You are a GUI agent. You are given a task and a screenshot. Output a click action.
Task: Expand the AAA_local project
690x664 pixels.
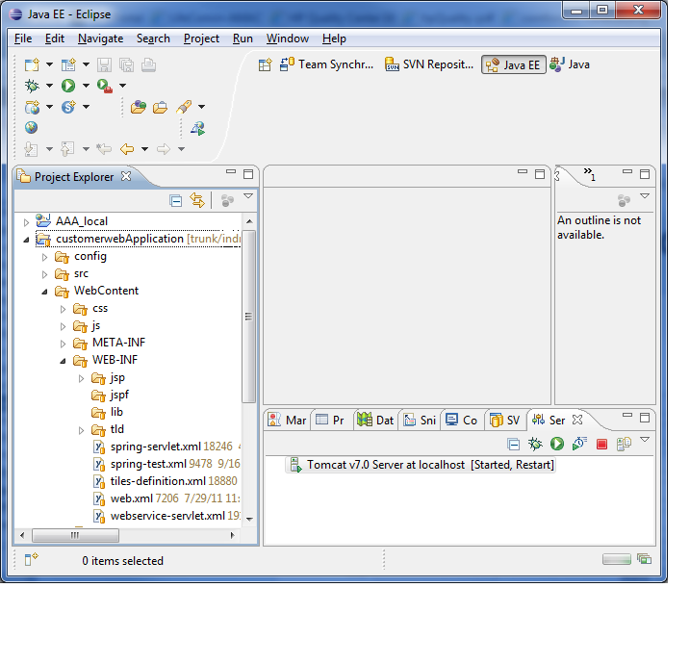(x=27, y=221)
